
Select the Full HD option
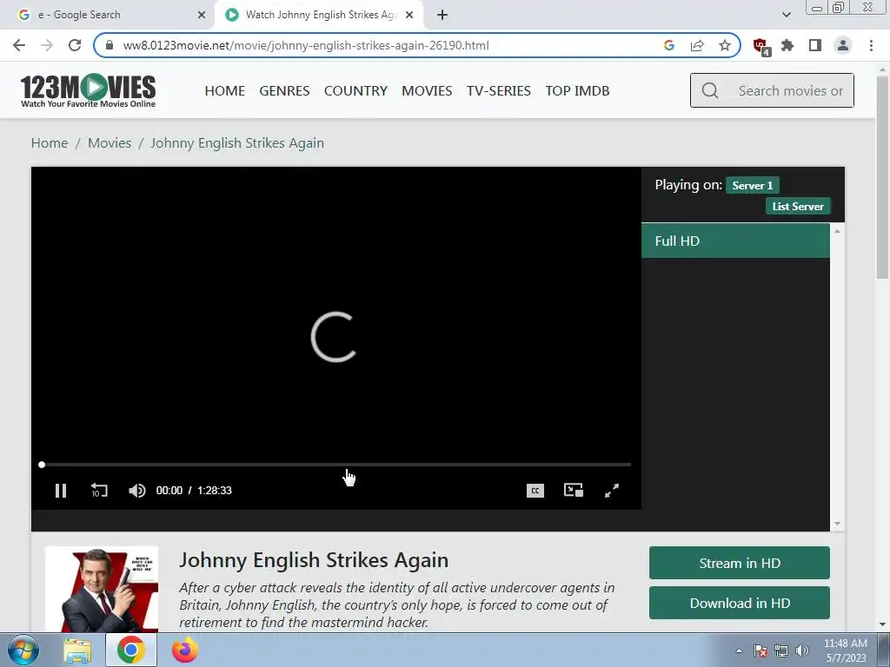coord(735,241)
